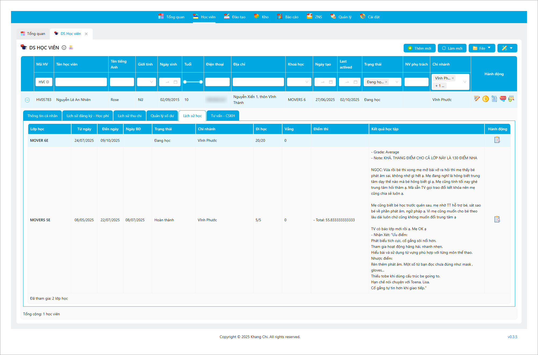Switch to Lịch sử thu chi tab

point(130,116)
